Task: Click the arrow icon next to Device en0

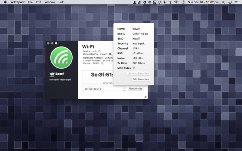Action: point(99,51)
